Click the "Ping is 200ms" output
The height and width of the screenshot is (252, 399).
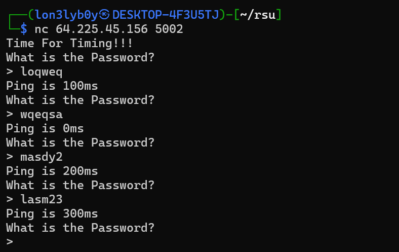click(x=52, y=171)
